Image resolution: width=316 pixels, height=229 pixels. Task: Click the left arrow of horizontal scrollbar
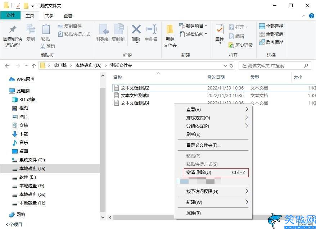coord(110,217)
